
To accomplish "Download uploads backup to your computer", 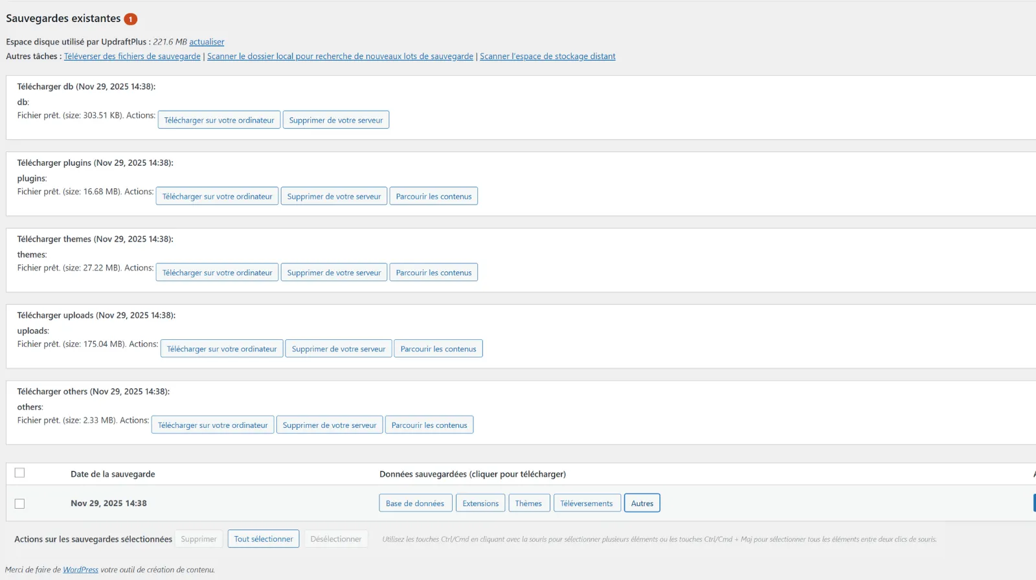I will tap(221, 349).
